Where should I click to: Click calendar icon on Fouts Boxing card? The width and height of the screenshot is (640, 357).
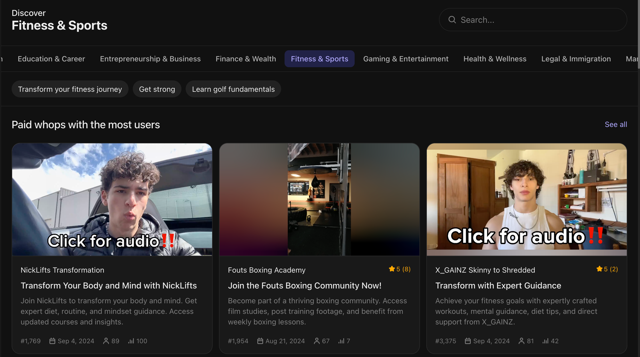click(x=260, y=341)
